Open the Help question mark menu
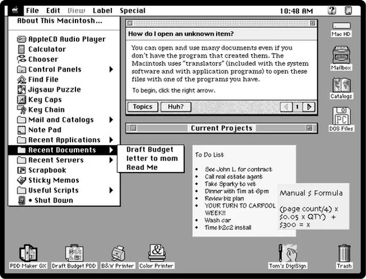The height and width of the screenshot is (279, 366). pos(332,10)
